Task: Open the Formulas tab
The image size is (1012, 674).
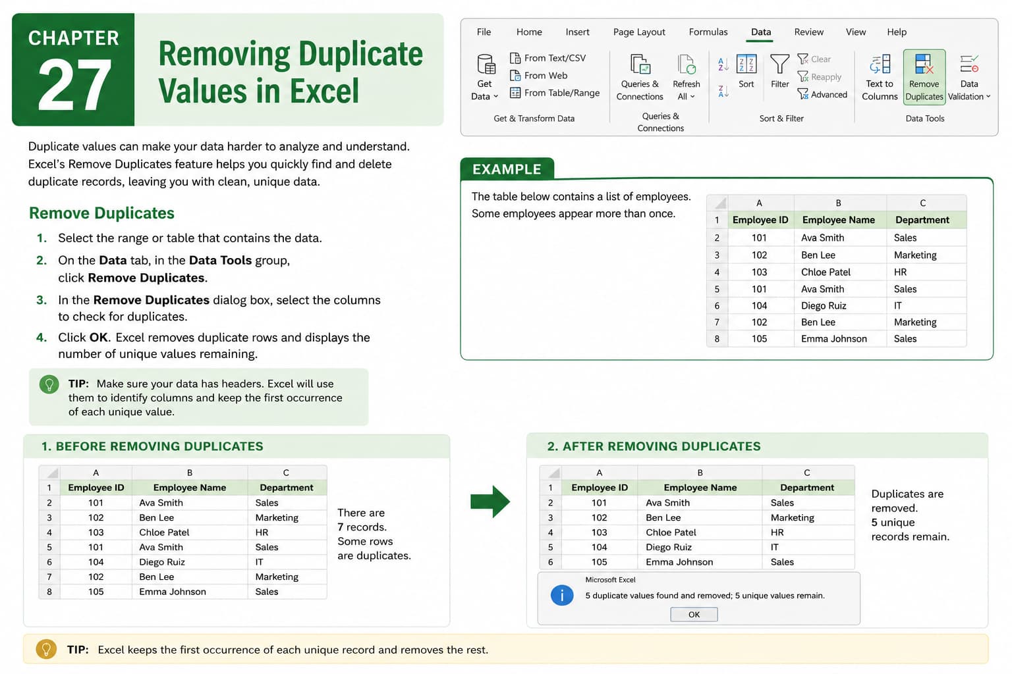Action: pyautogui.click(x=708, y=32)
